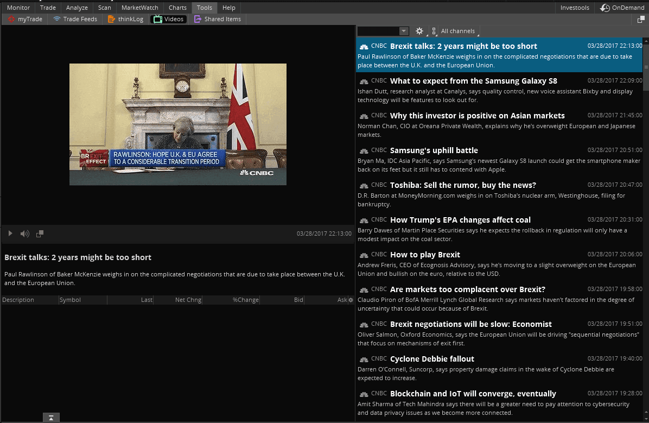
Task: Open the myTrade subtab
Action: [x=26, y=19]
